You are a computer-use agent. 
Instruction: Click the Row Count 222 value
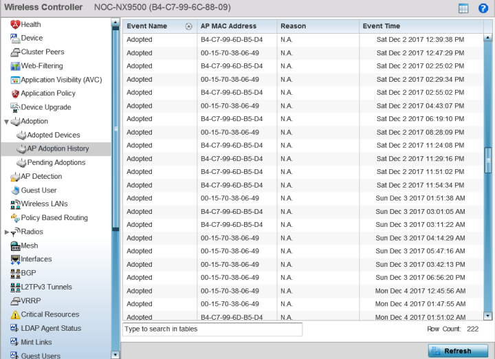point(472,329)
